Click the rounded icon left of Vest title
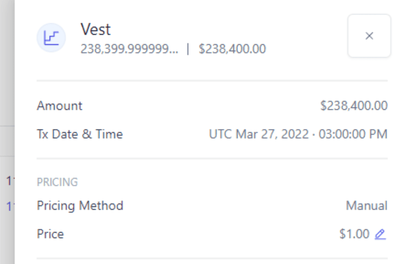 coord(52,37)
